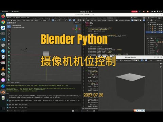Select the Scale tool in viewport toolbar

point(9,40)
